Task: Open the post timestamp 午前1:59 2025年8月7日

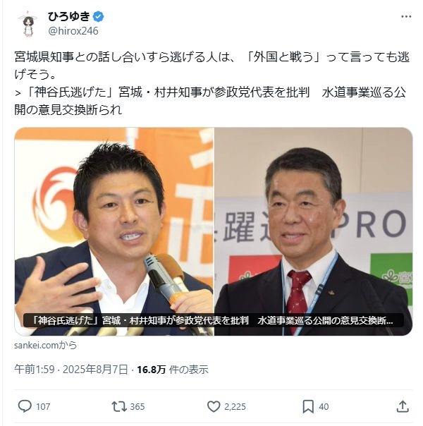Action: [x=71, y=369]
